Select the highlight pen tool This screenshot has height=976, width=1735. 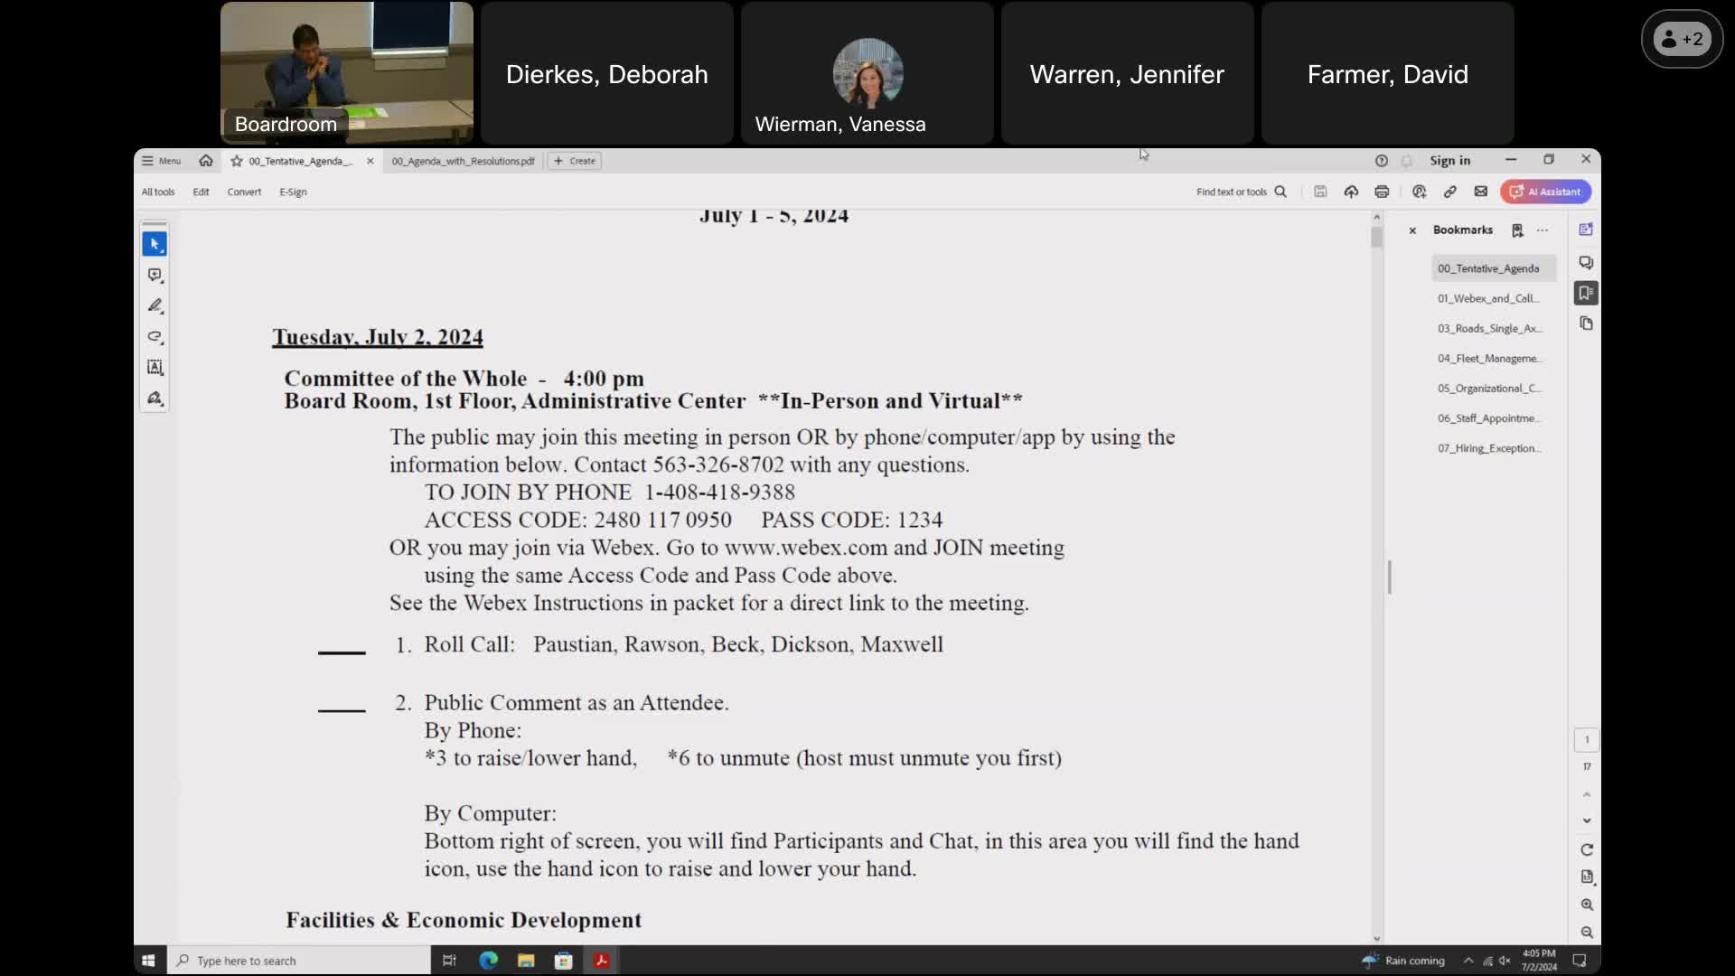(155, 305)
